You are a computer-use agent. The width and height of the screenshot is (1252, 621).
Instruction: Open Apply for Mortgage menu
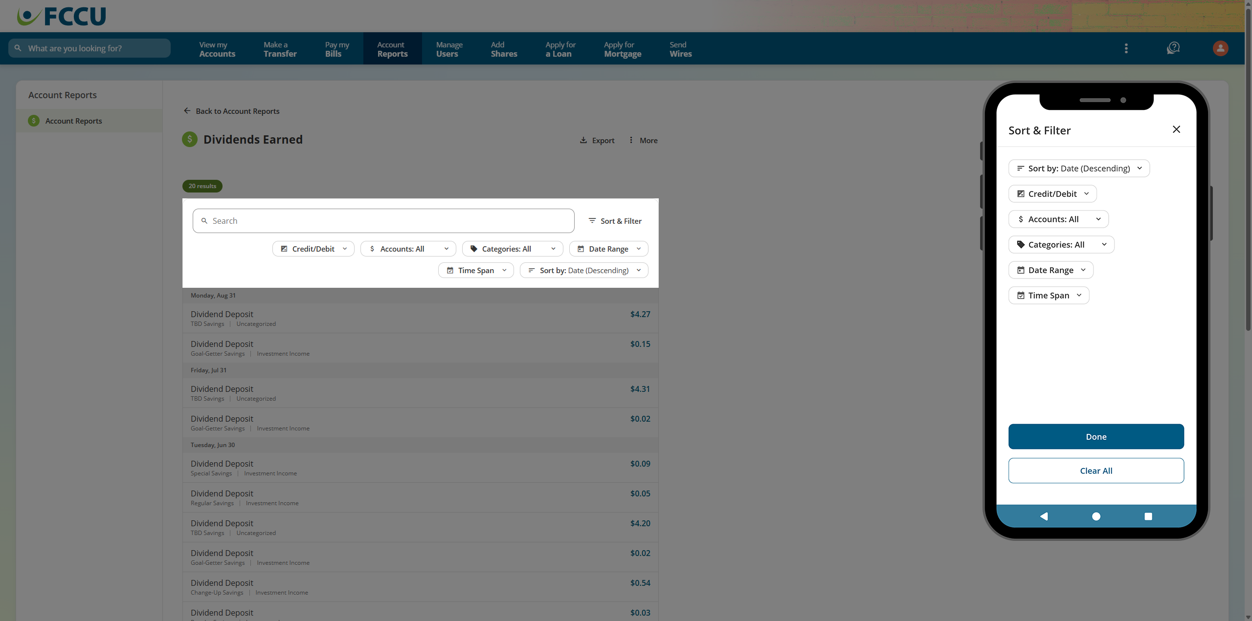622,48
